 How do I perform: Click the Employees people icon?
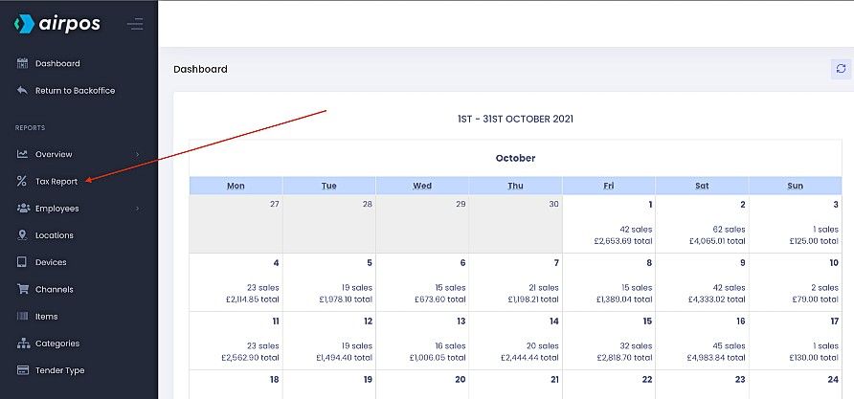[22, 208]
